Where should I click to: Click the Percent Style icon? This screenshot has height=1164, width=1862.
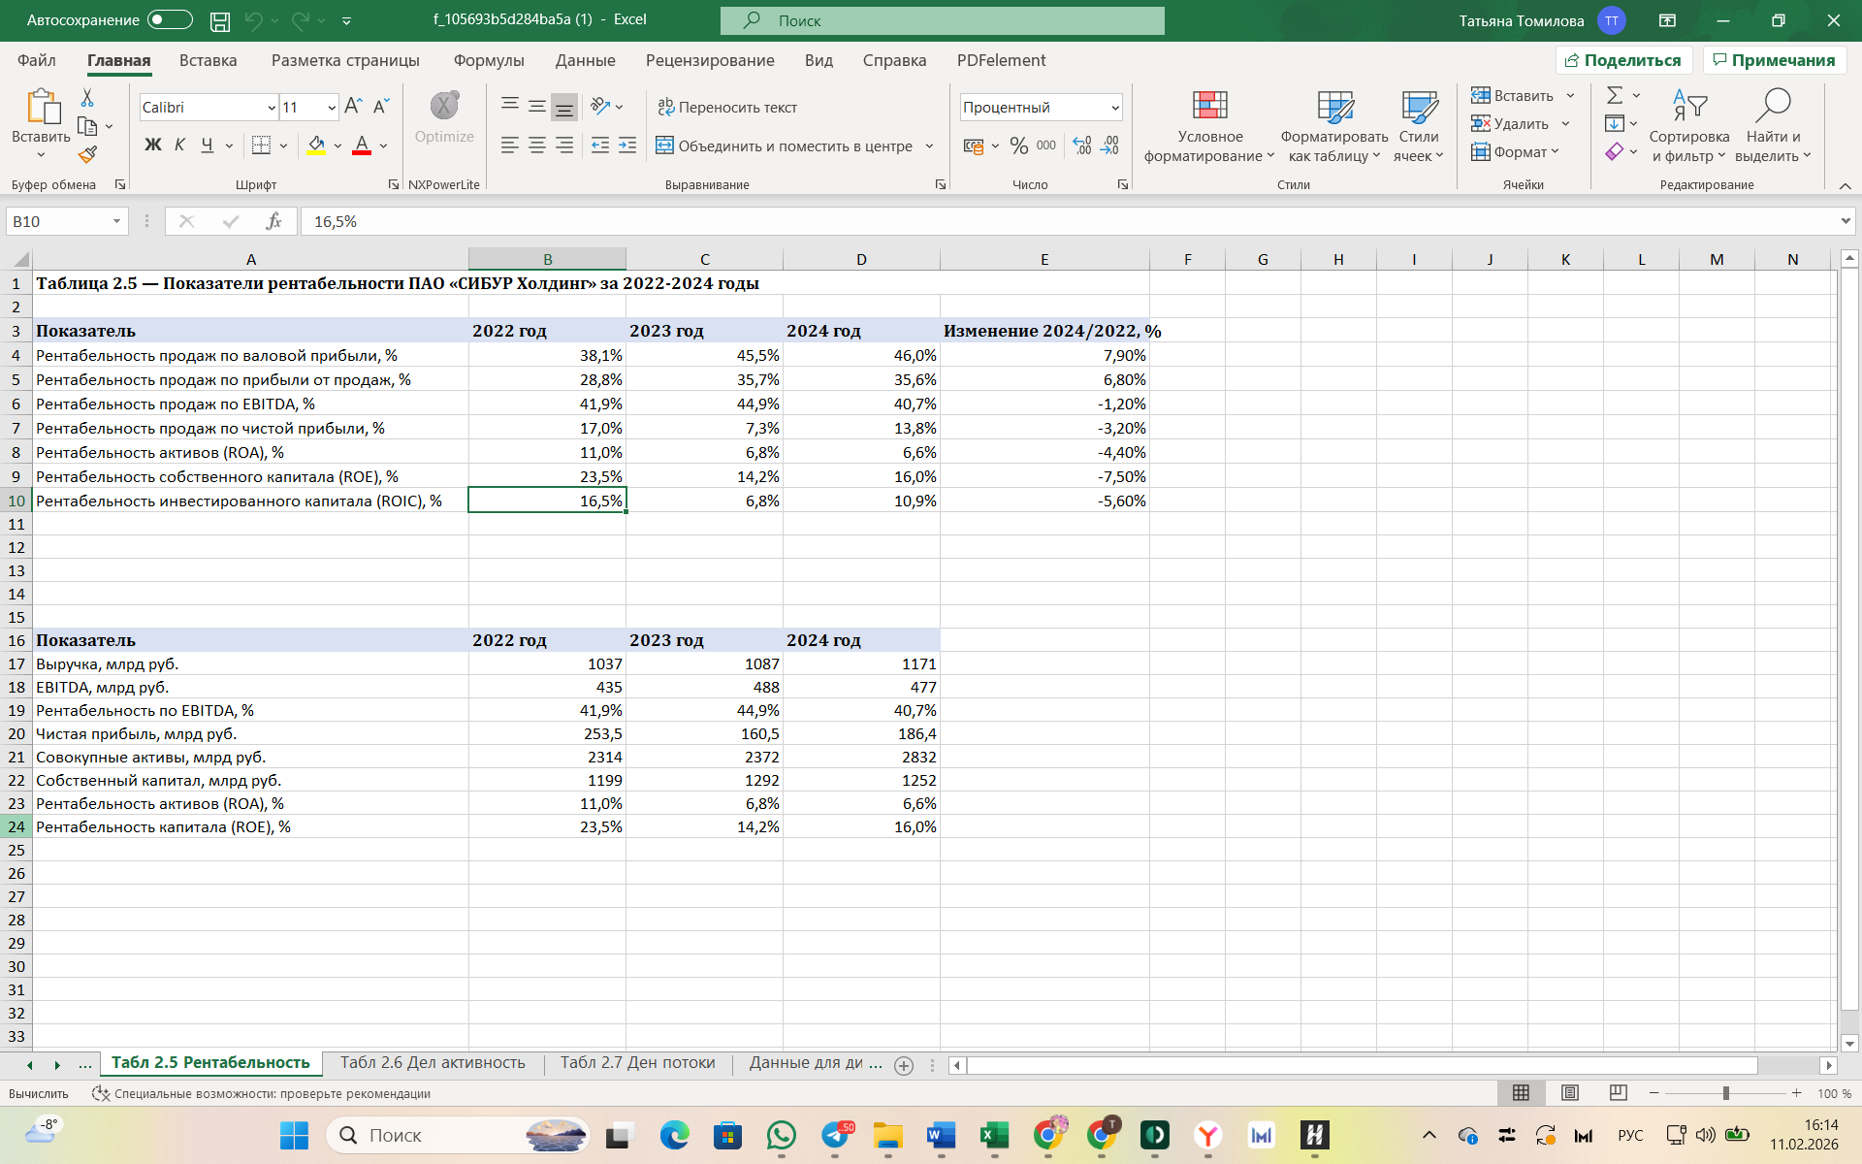click(1018, 145)
